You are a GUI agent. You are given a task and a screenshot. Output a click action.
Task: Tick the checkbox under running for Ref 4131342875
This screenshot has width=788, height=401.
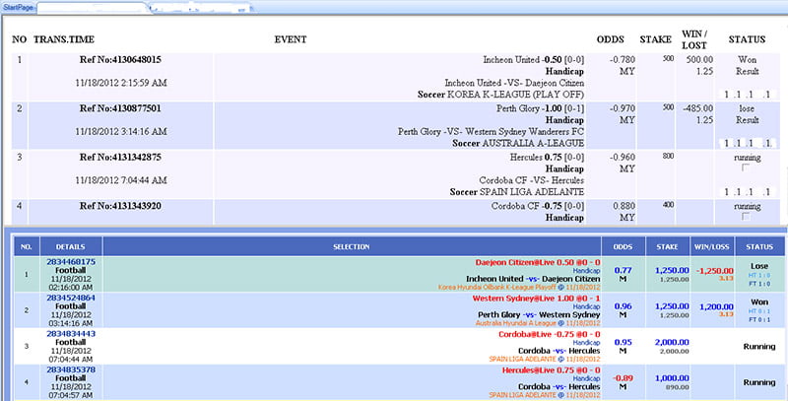pos(747,167)
